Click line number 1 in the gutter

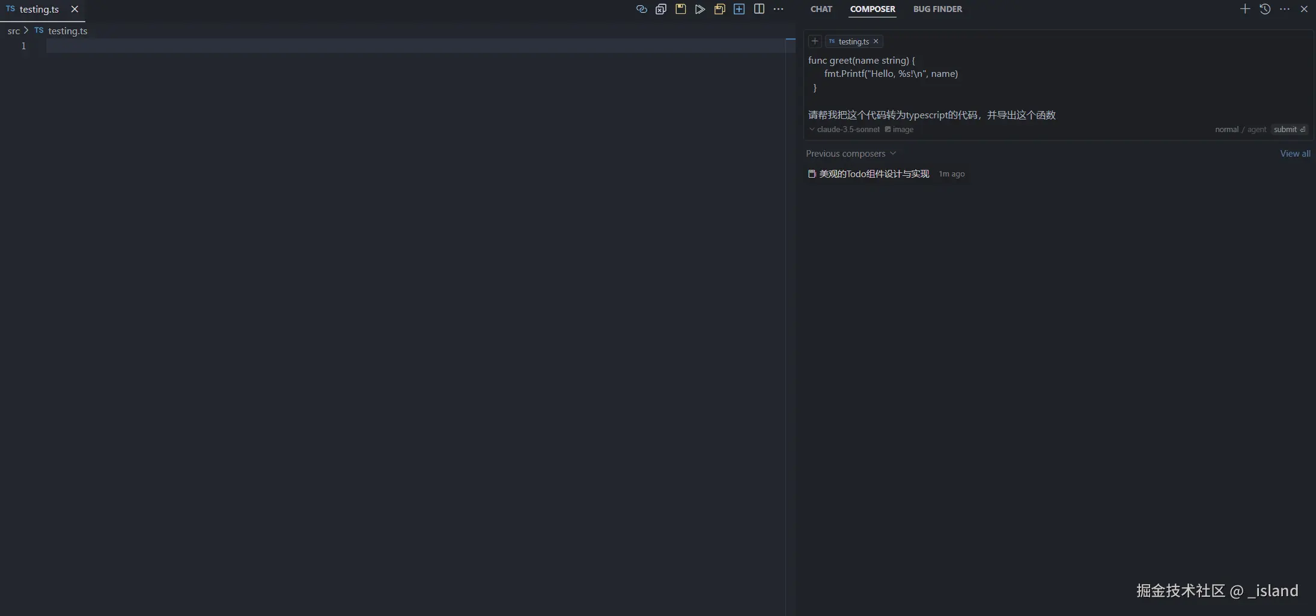coord(23,46)
